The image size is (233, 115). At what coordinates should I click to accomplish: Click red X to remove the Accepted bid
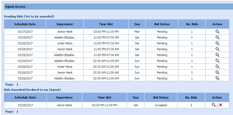click(x=221, y=105)
